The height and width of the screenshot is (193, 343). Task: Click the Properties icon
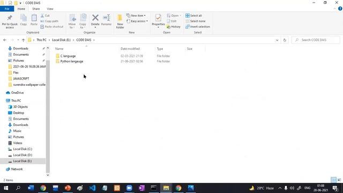coord(158,18)
